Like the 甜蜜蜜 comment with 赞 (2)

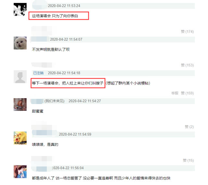click(189, 127)
